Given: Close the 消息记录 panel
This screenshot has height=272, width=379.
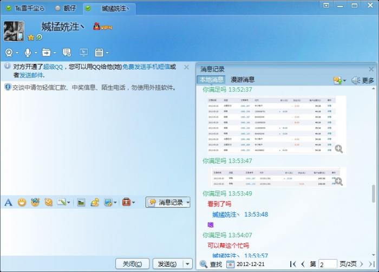Looking at the screenshot, I should (x=371, y=69).
